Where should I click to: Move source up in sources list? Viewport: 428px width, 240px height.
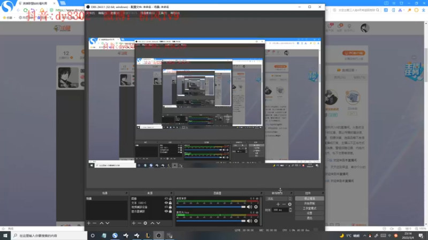[152, 223]
